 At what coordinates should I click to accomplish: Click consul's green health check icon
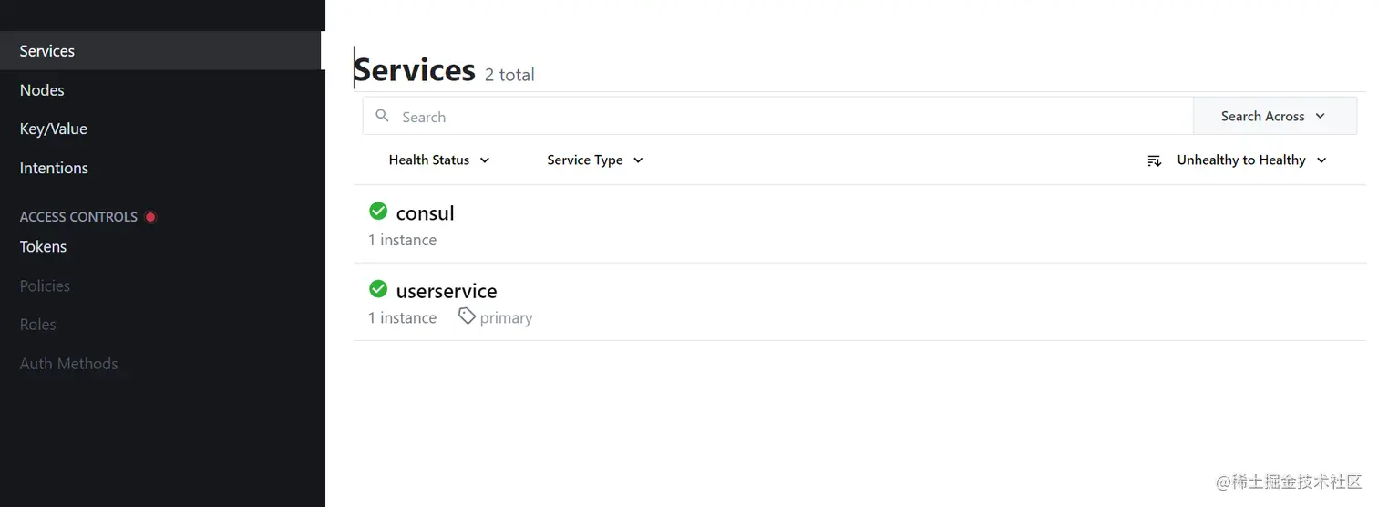tap(378, 212)
